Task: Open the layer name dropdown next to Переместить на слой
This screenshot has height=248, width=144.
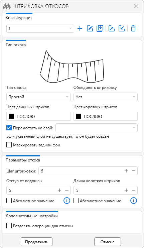Action: [97, 128]
